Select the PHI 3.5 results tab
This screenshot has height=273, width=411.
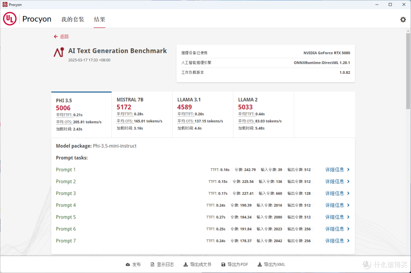coord(81,114)
